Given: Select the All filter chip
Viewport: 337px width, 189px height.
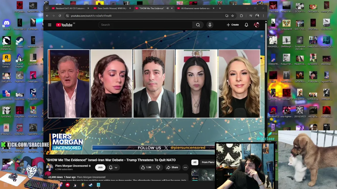Looking at the screenshot, I should coord(195,162).
